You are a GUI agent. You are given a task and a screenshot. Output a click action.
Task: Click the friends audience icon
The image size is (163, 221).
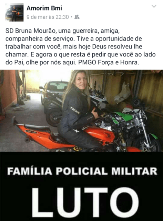[x=77, y=17]
